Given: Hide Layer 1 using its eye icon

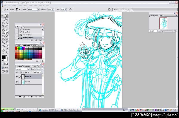Looking at the screenshot, I should [x=17, y=77].
